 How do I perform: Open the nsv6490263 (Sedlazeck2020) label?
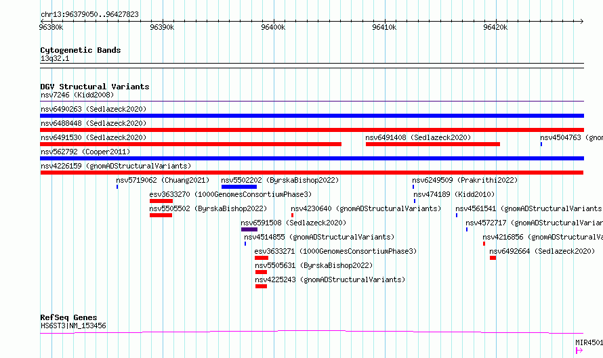coord(93,109)
